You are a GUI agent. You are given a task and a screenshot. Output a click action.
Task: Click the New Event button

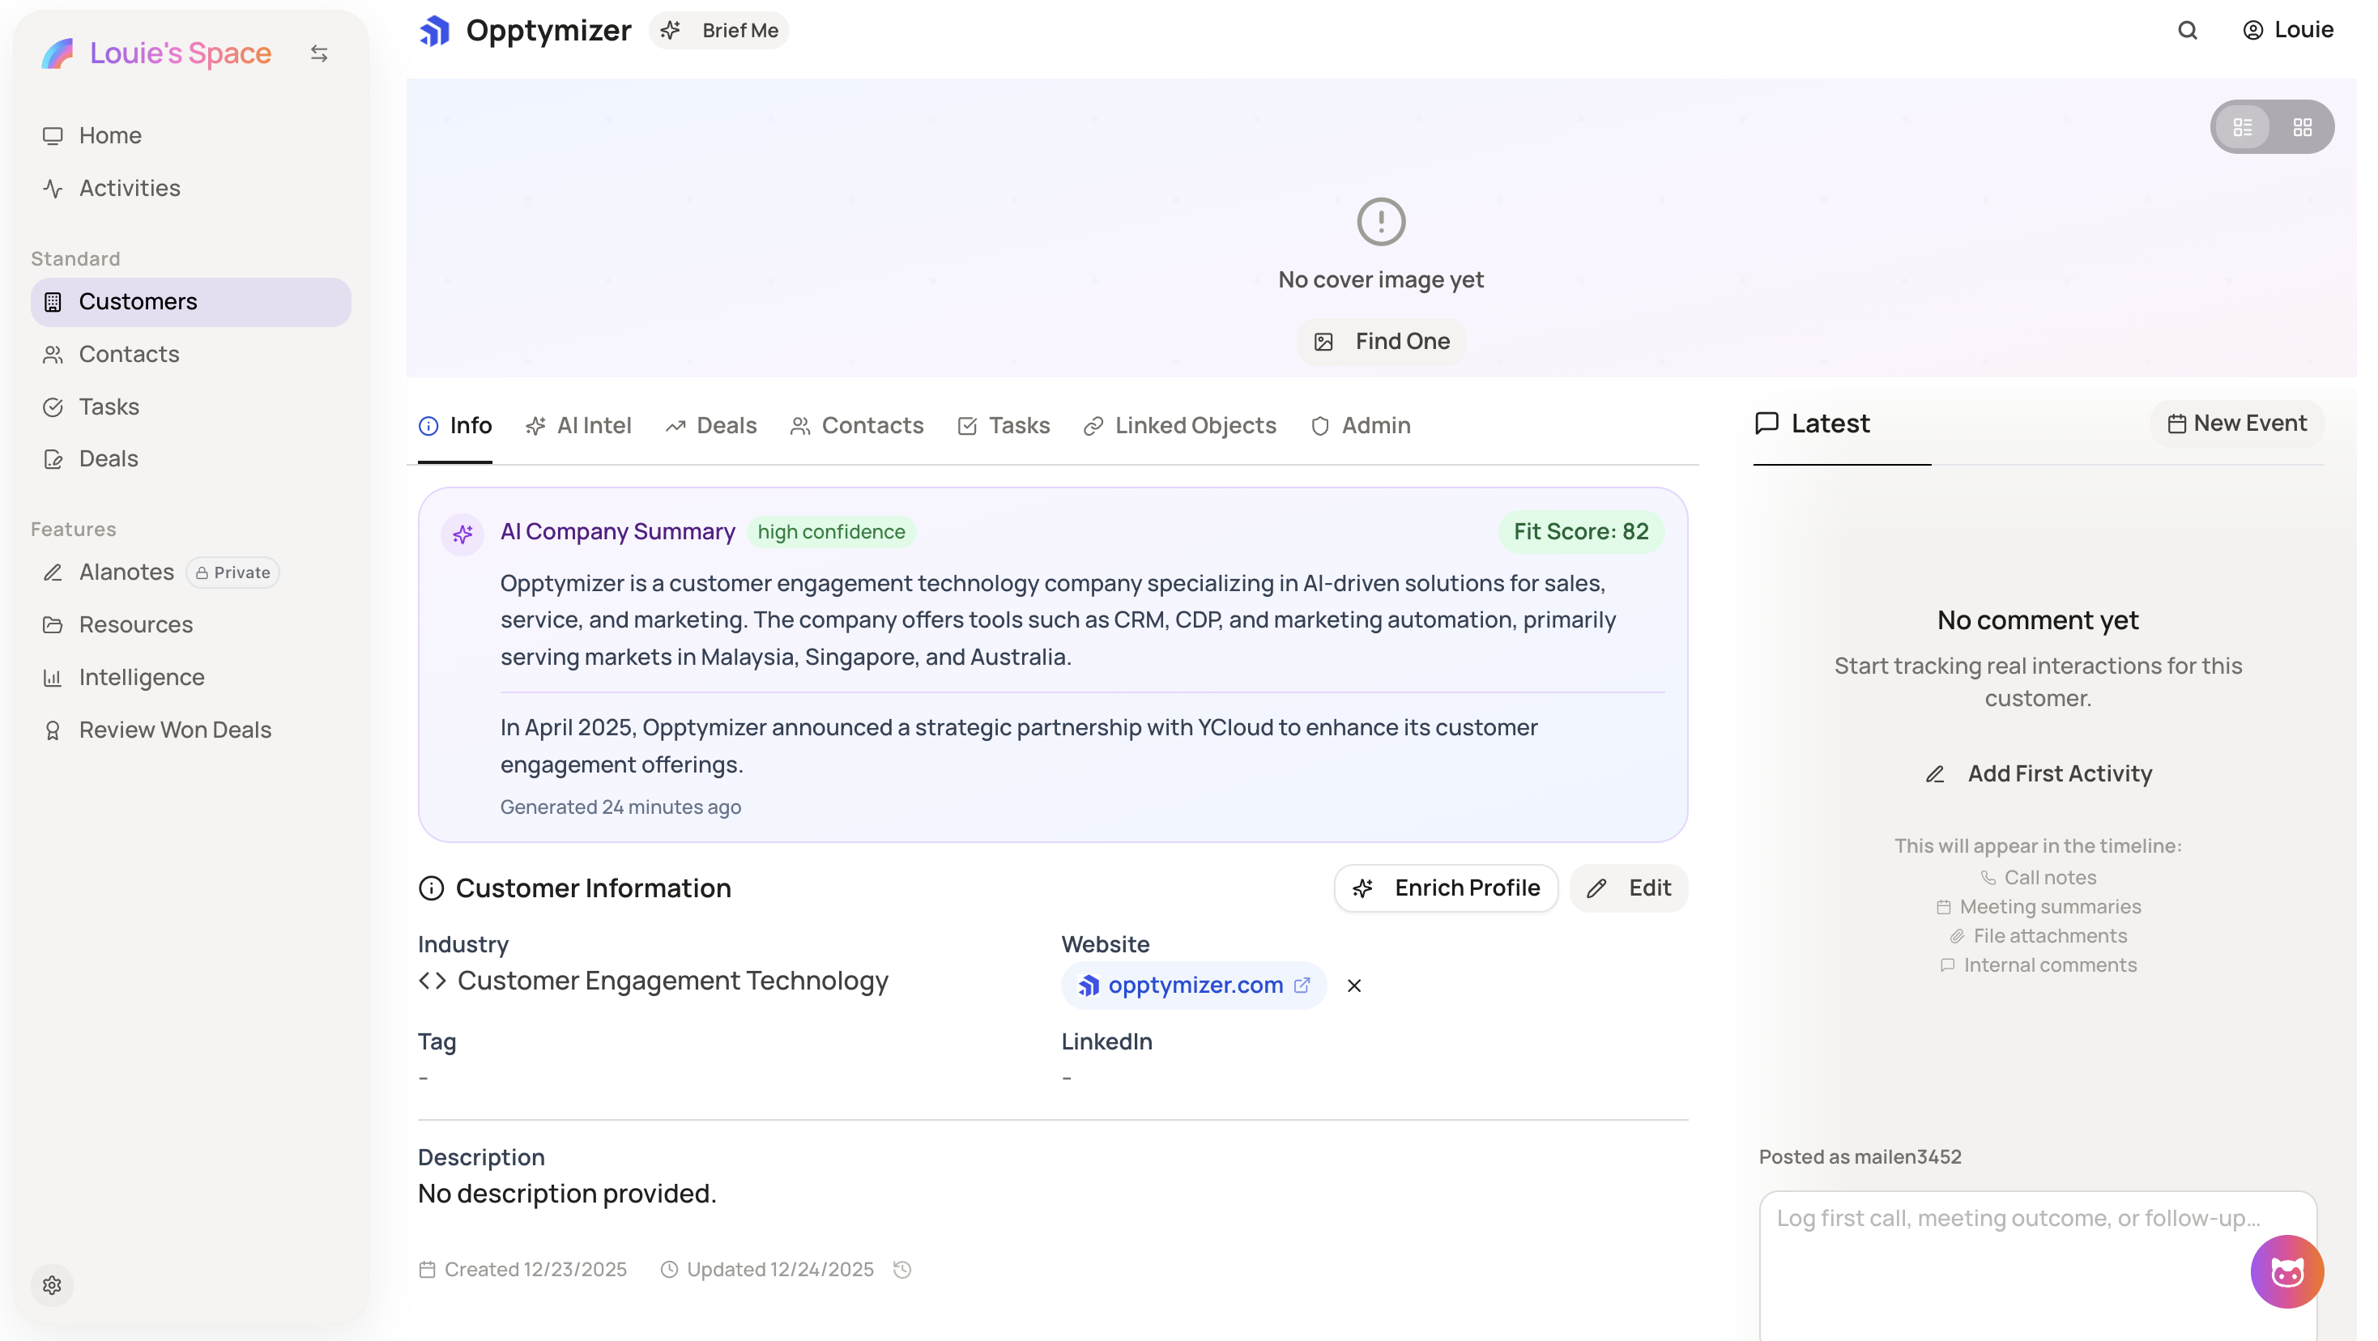(2237, 424)
